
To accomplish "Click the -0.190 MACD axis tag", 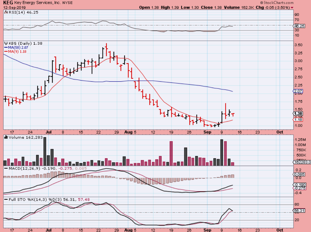I will click(299, 185).
